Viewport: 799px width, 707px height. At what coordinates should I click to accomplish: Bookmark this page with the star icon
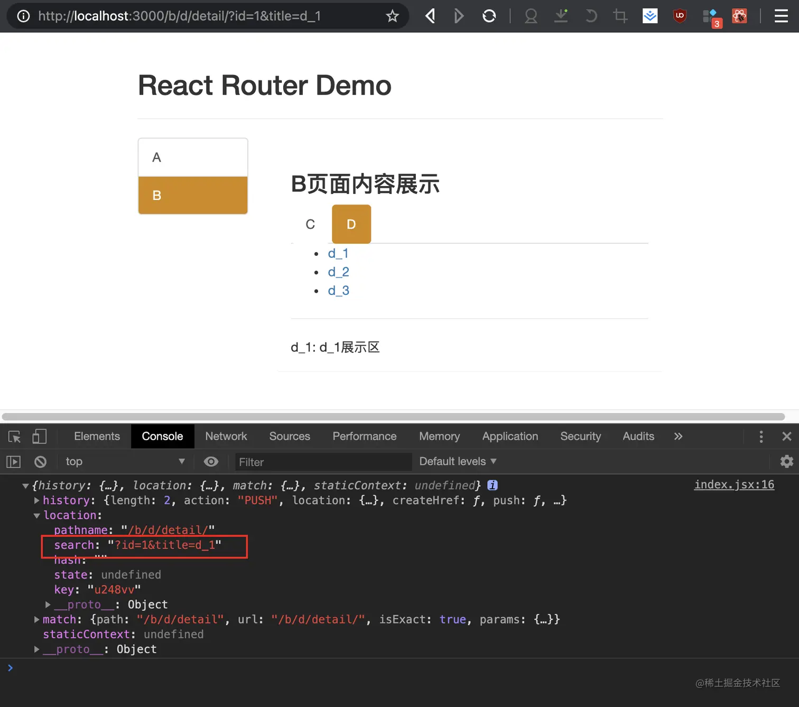392,16
